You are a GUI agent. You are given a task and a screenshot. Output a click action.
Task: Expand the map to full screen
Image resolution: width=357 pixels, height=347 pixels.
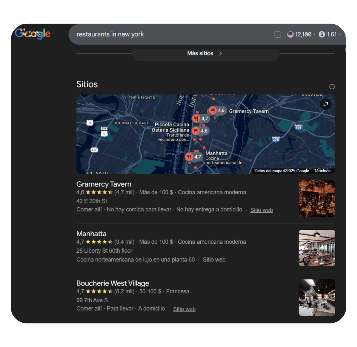(x=325, y=104)
